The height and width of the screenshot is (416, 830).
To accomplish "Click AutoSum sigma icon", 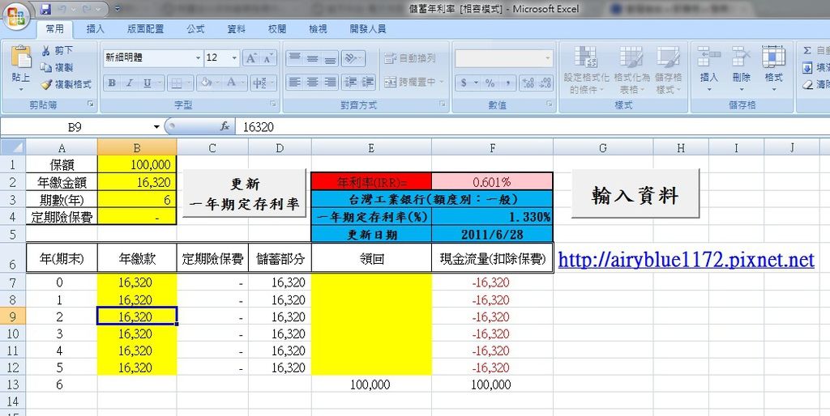I will (807, 51).
